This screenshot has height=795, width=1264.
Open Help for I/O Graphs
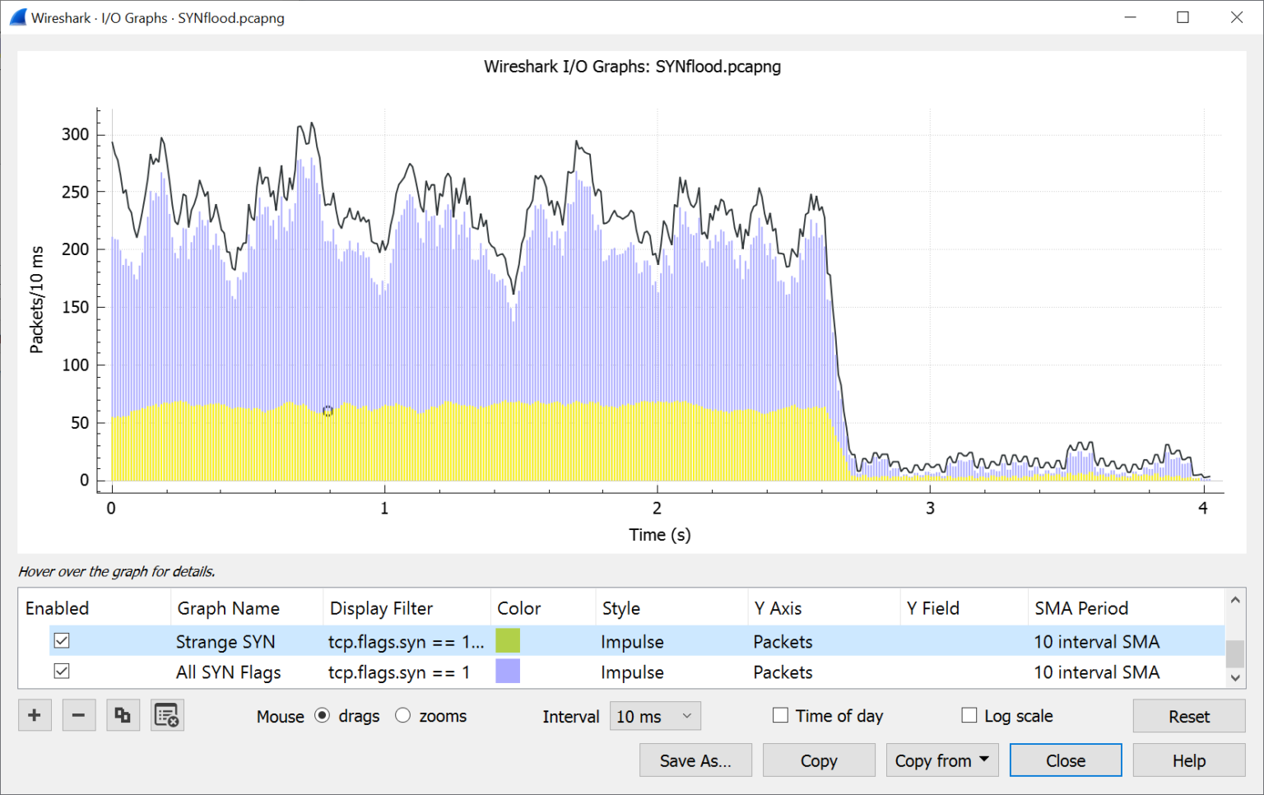(x=1188, y=760)
